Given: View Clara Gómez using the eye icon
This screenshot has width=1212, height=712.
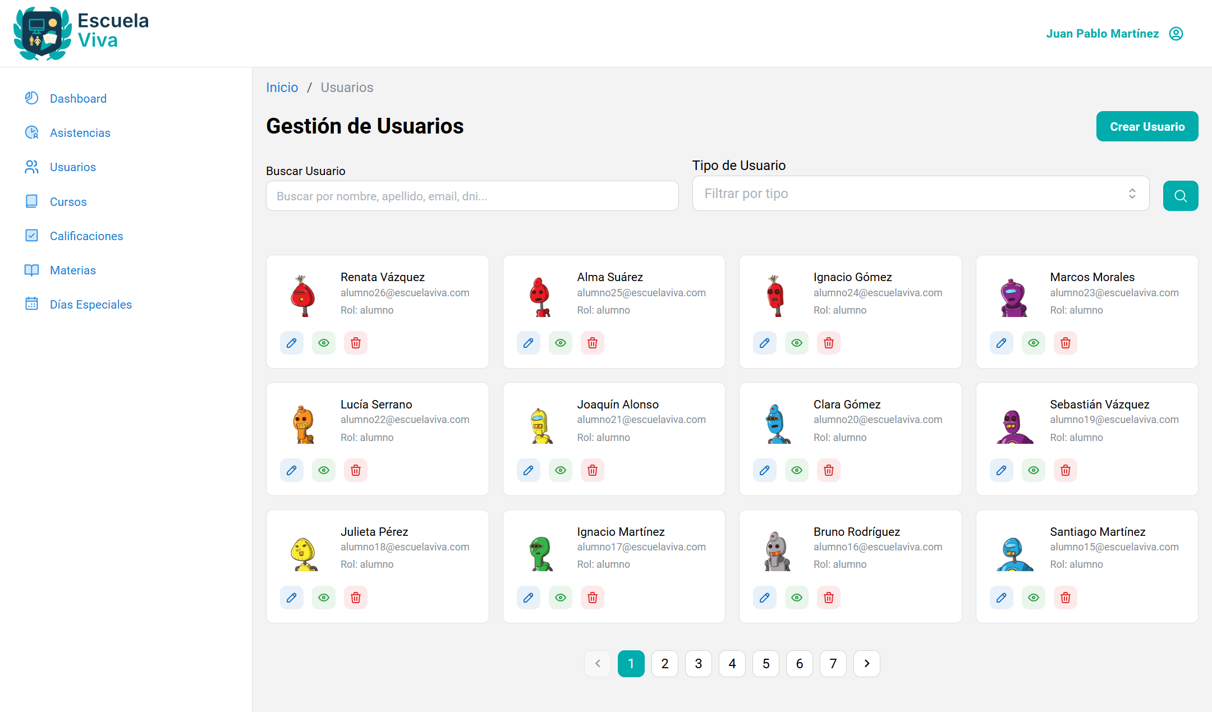Looking at the screenshot, I should point(797,470).
